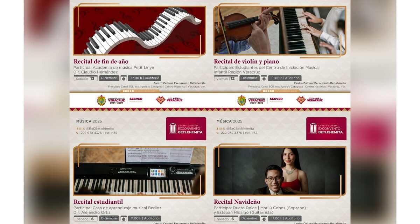Select the Viernes 12 date tag

[226, 78]
